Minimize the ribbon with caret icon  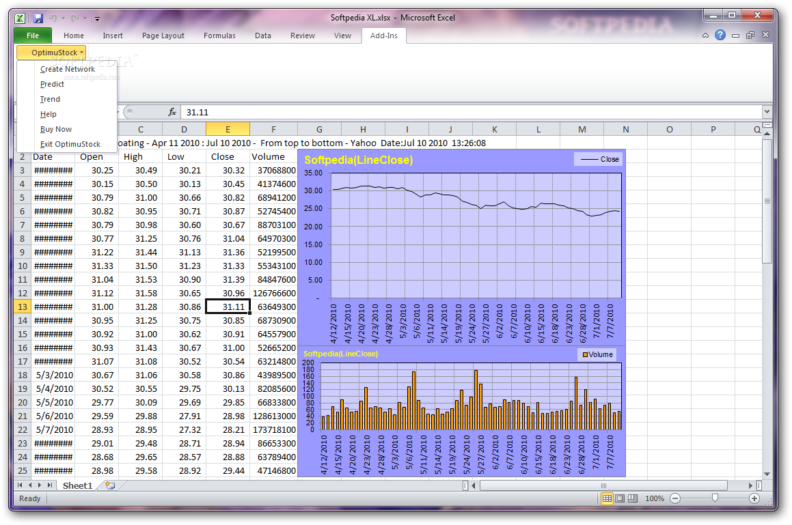point(706,36)
